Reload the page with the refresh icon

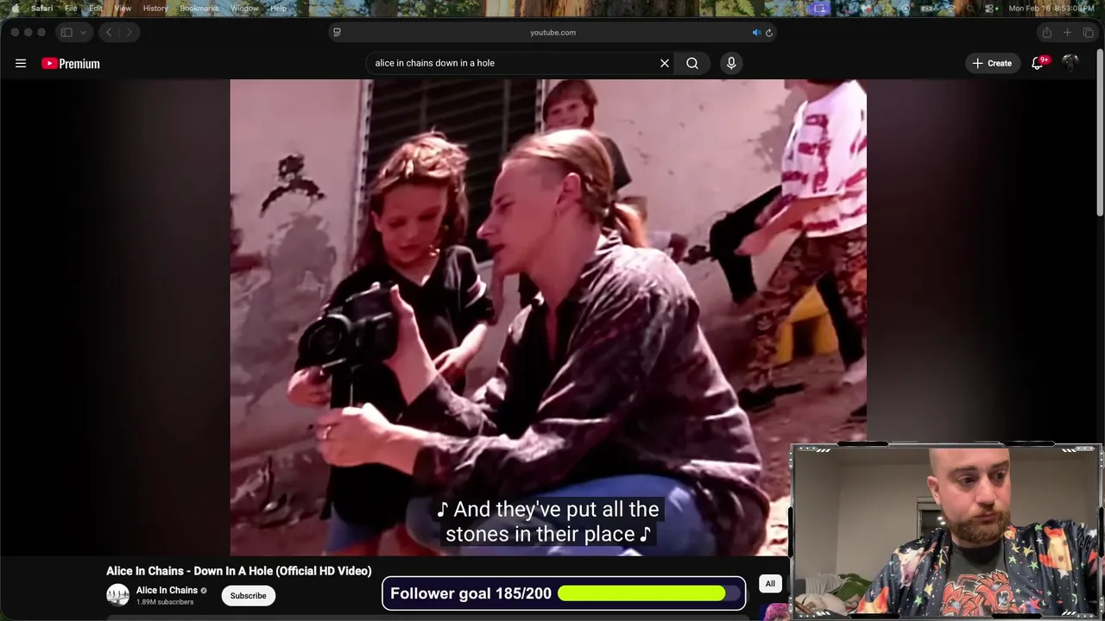[769, 32]
